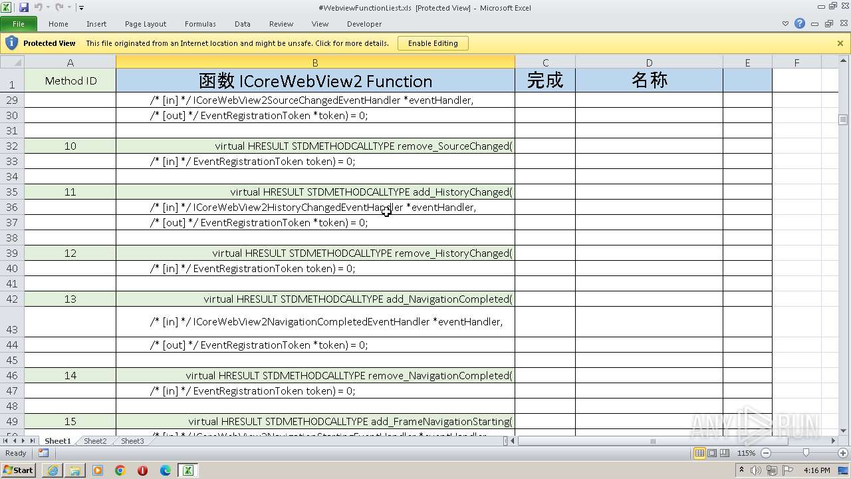Click the Undo arrow icon
The image size is (851, 479).
[x=37, y=7]
